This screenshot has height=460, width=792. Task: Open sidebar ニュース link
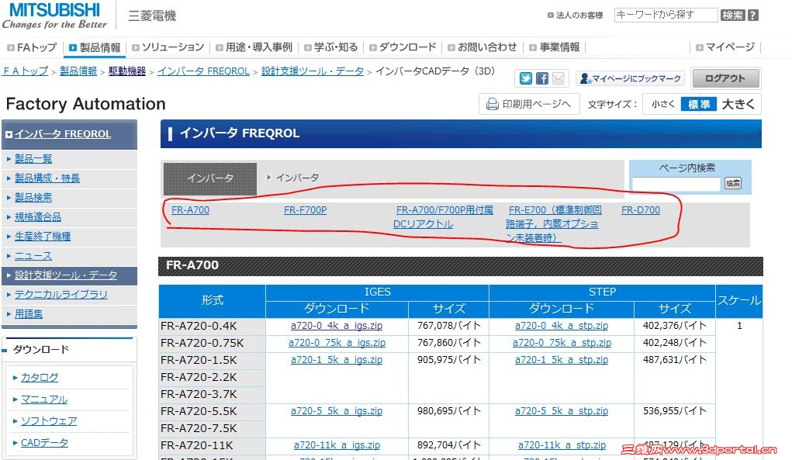(33, 256)
